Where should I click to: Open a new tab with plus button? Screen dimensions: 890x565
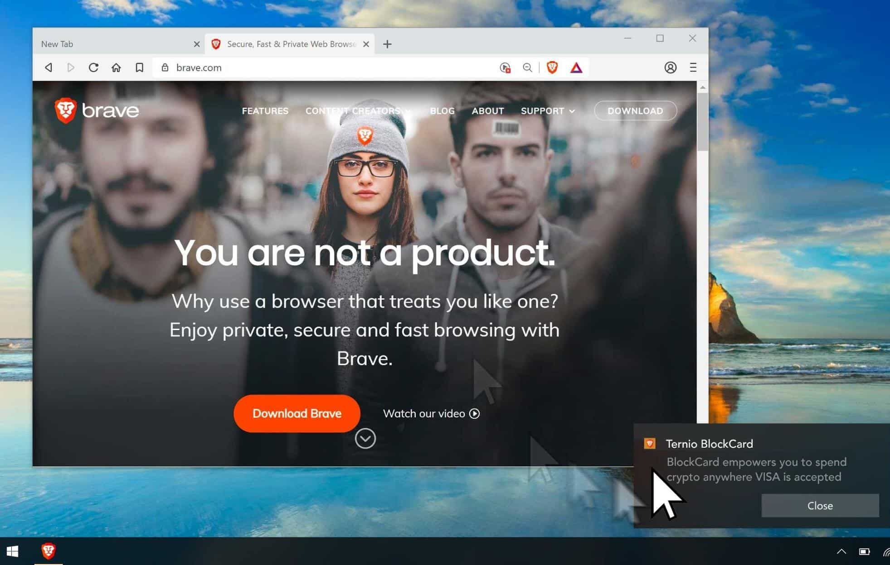387,44
